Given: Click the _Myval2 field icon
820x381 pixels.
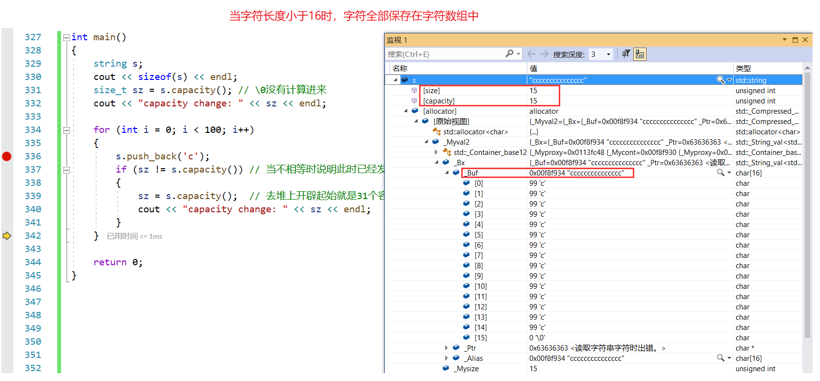Looking at the screenshot, I should click(x=436, y=142).
